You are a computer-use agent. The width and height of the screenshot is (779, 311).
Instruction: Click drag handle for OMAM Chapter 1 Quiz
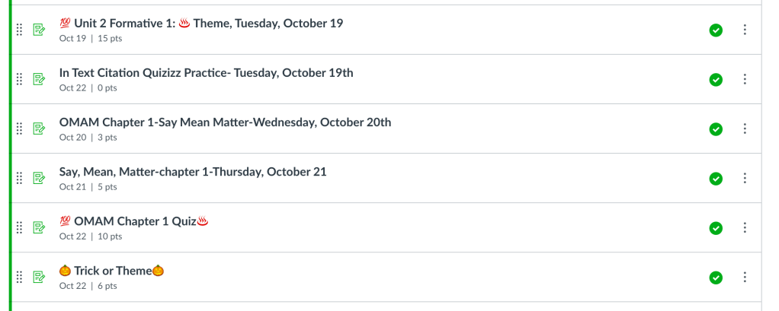[x=20, y=227]
